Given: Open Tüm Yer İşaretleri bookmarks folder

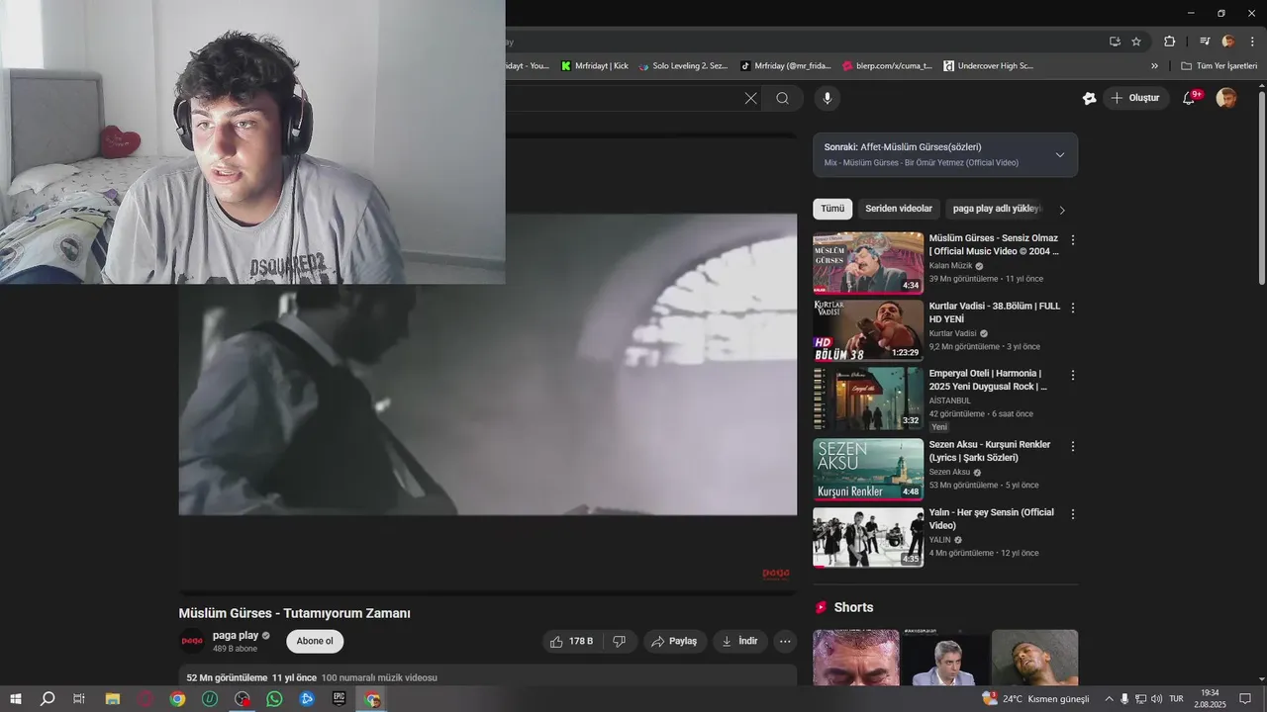Looking at the screenshot, I should [1218, 66].
